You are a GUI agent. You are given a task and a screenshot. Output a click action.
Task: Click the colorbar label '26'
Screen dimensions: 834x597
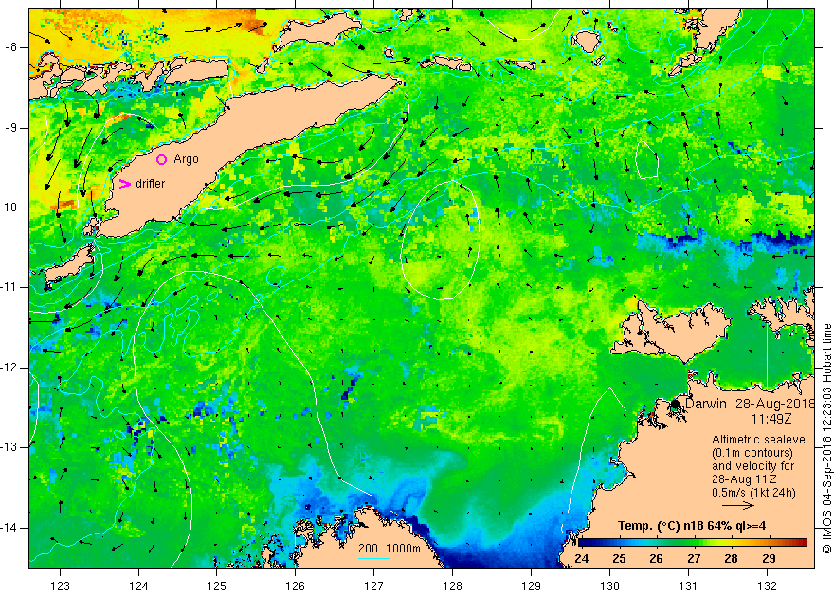pyautogui.click(x=657, y=559)
